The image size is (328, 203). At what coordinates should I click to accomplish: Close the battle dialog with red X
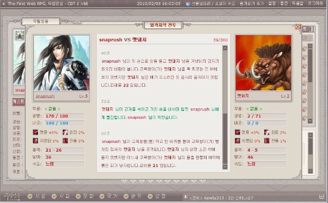[x=298, y=27]
